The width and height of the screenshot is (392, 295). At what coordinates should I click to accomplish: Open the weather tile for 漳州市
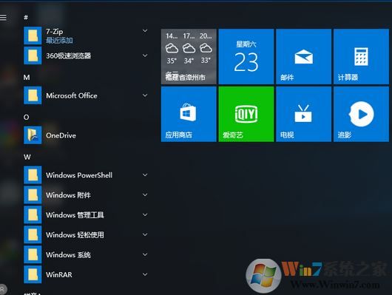[x=189, y=56]
